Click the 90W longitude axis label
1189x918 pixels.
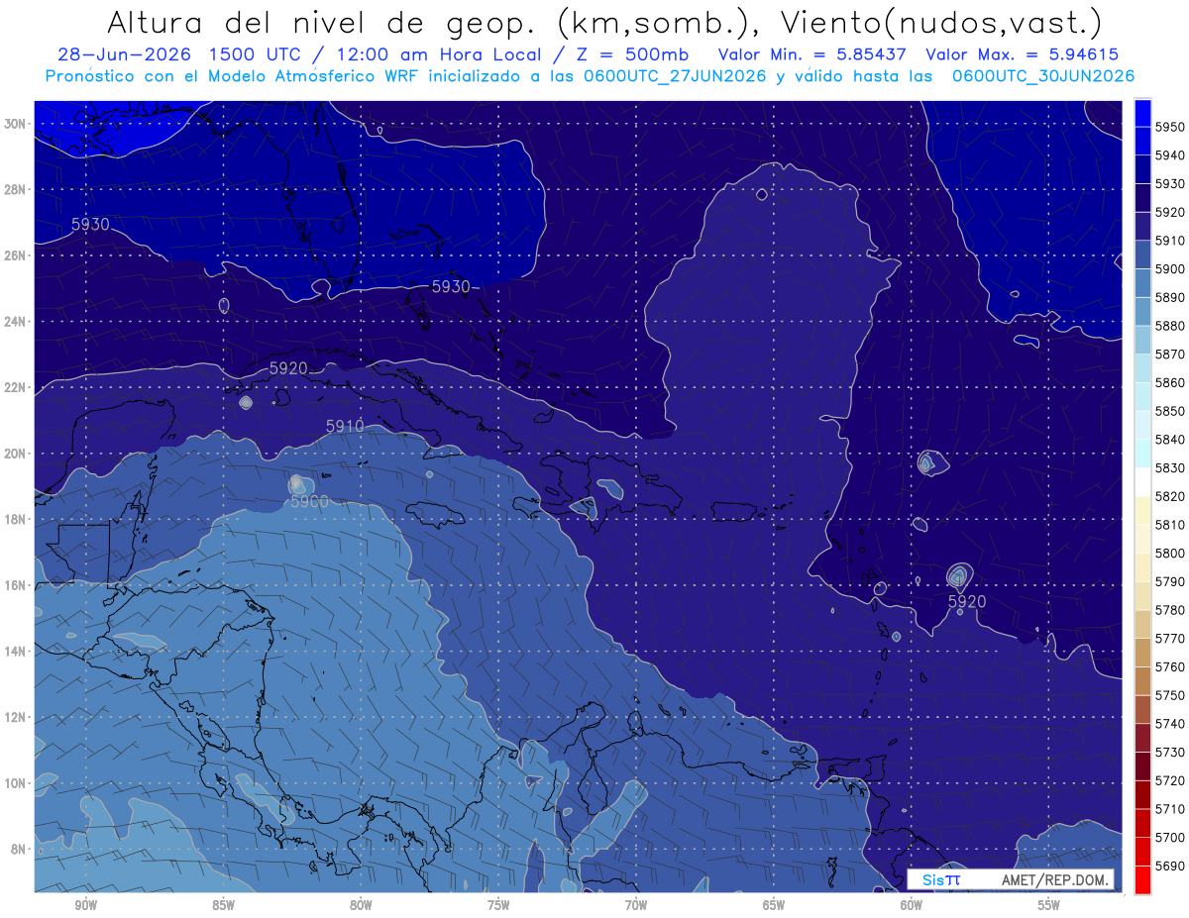(86, 906)
